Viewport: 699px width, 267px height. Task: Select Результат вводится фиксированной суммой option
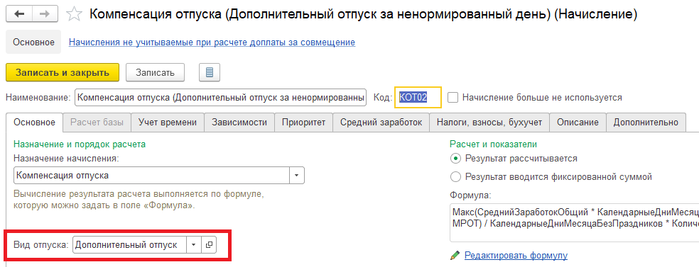coord(455,177)
